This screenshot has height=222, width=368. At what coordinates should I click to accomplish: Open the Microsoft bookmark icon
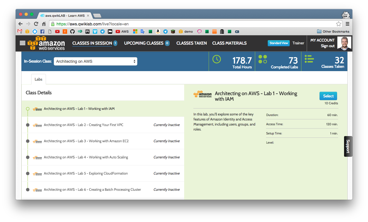point(135,32)
